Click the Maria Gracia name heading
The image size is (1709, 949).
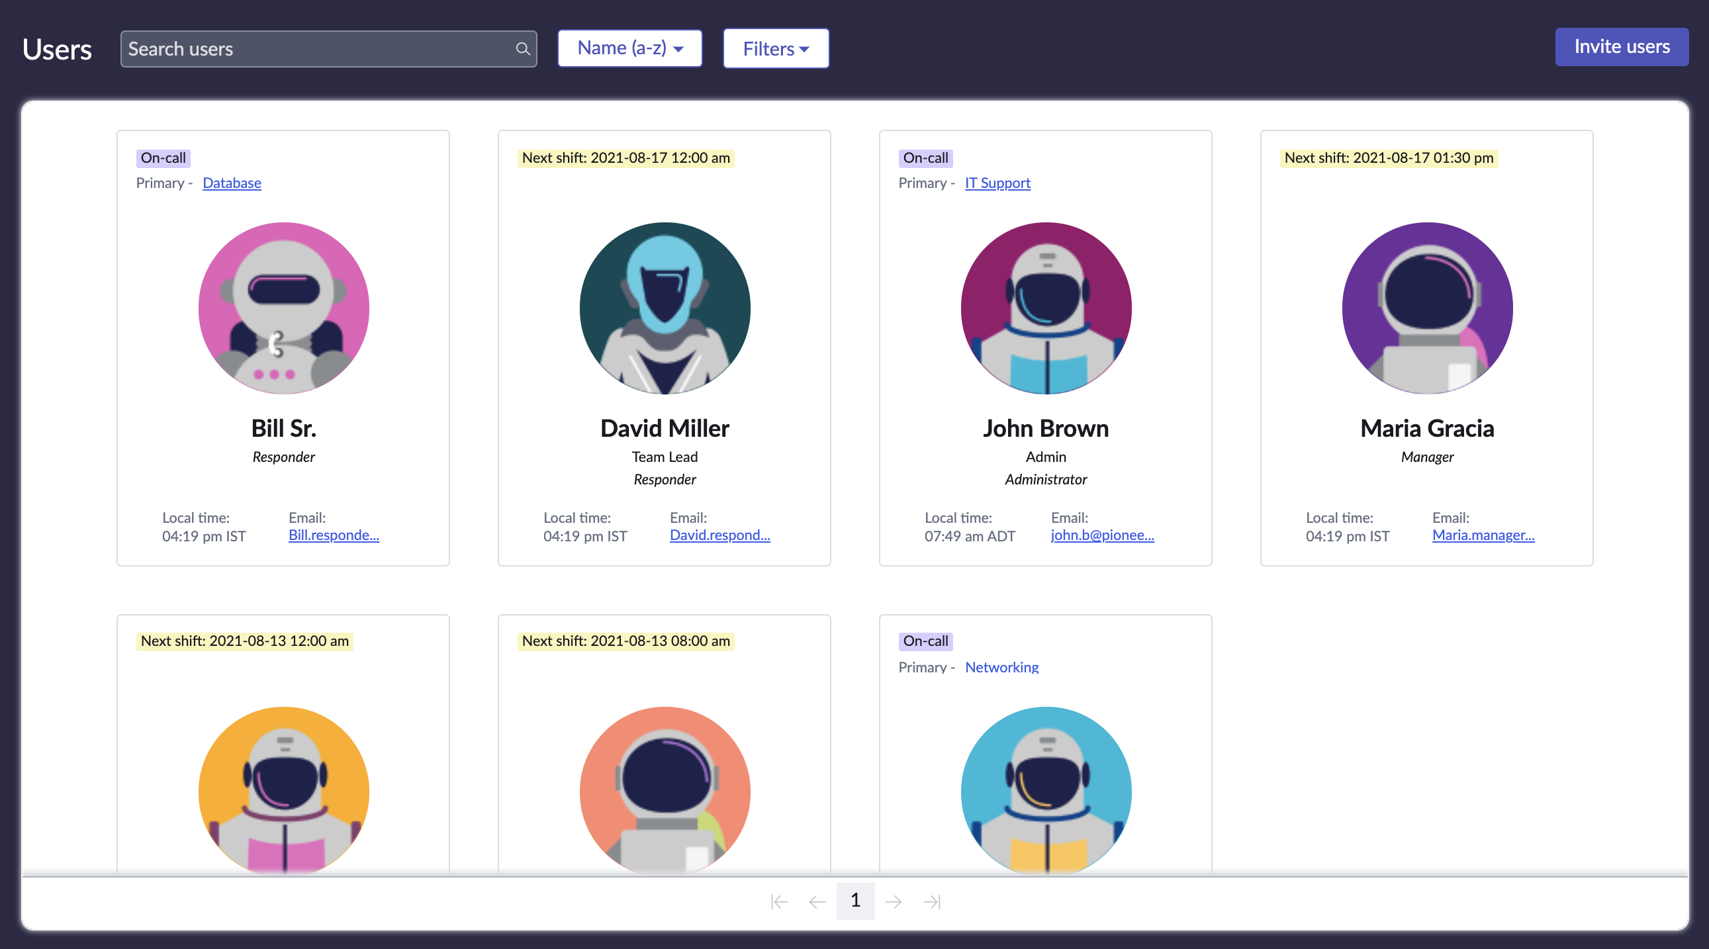[1427, 428]
